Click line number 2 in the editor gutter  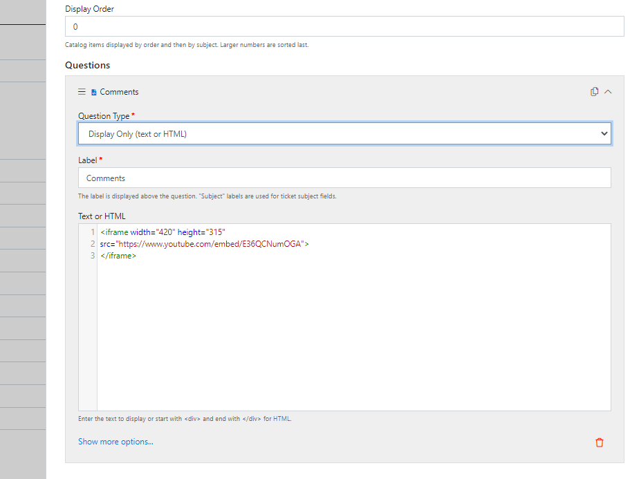click(x=93, y=244)
